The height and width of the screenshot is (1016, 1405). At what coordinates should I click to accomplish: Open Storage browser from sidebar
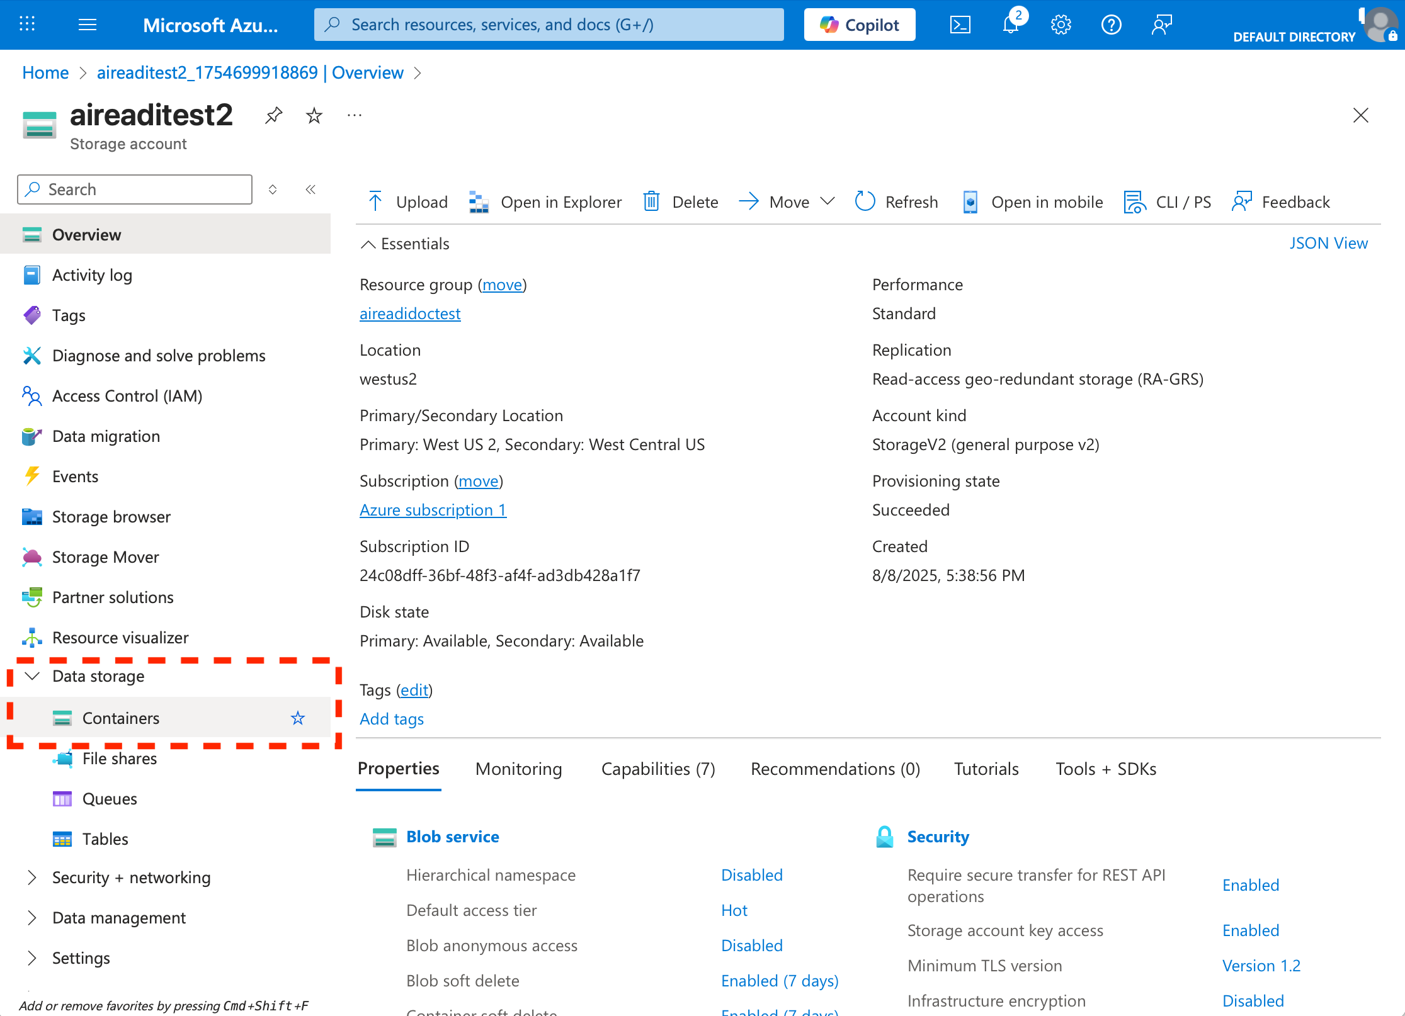tap(111, 517)
